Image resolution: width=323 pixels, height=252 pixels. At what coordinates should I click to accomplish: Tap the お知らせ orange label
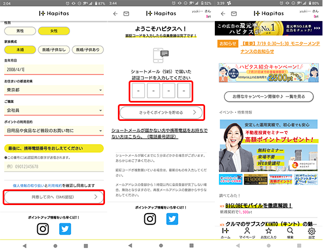pos(228,44)
